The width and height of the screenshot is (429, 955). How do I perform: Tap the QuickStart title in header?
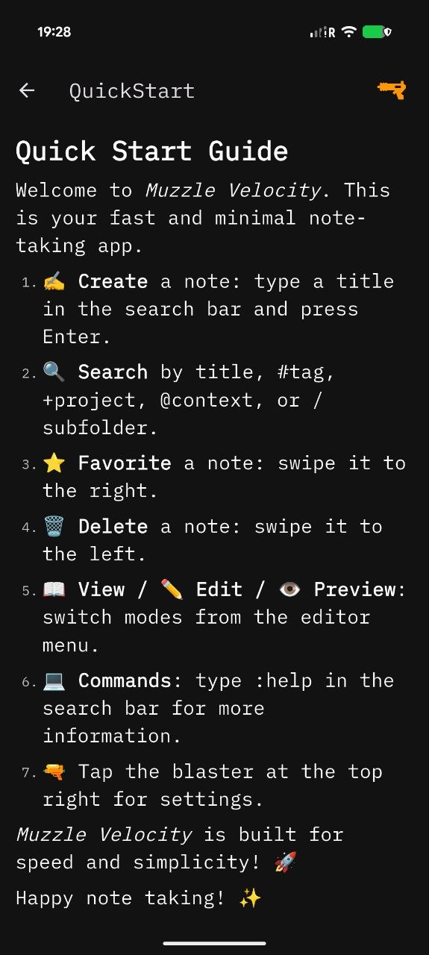coord(132,91)
